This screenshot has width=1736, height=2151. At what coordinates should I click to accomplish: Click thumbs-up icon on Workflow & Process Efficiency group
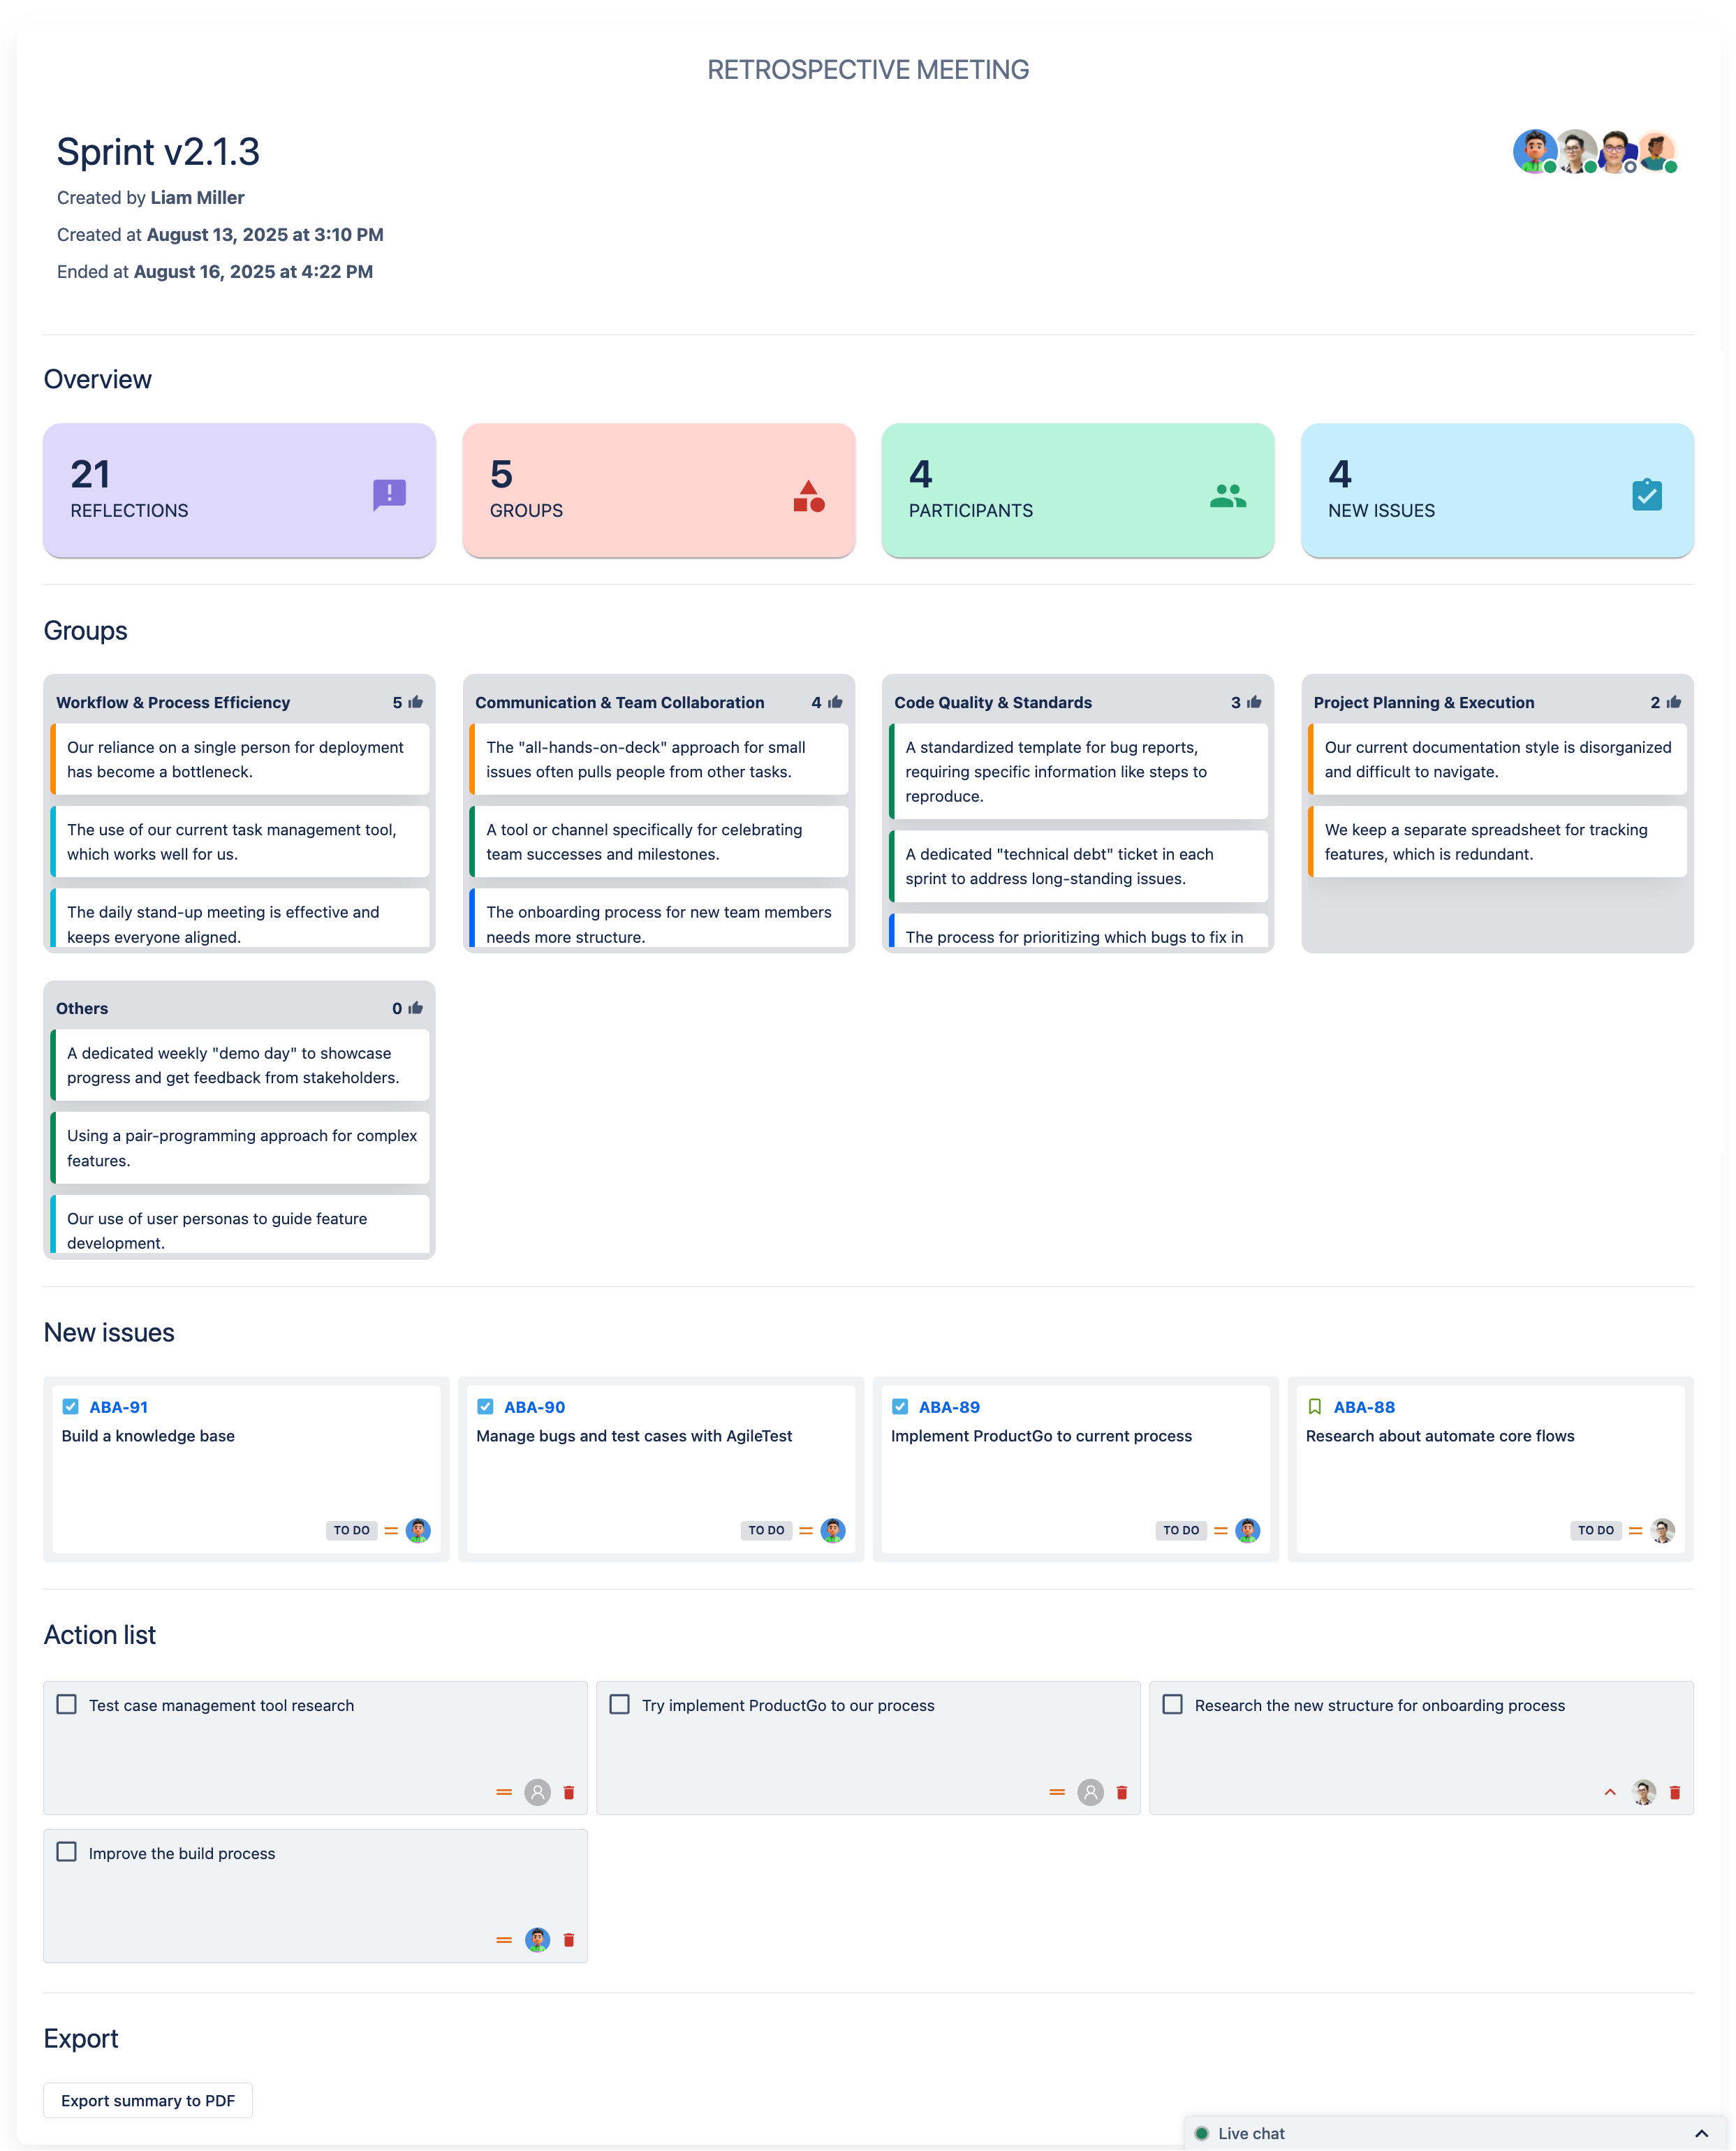(416, 702)
